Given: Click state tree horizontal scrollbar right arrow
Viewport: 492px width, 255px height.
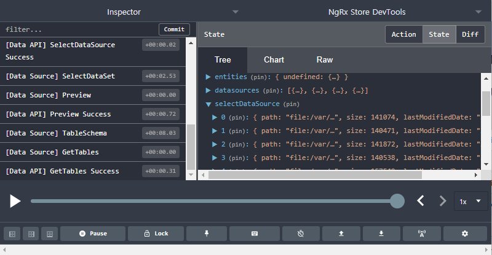Looking at the screenshot, I should [x=475, y=175].
